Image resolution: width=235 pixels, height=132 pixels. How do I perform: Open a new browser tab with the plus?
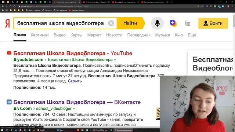pos(172,2)
